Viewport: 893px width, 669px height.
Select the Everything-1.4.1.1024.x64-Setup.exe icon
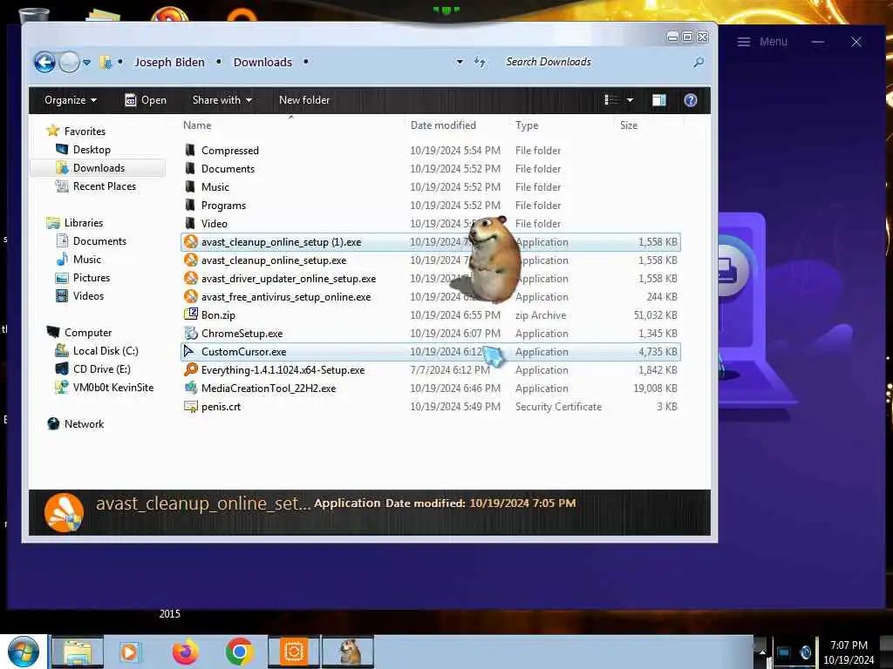pos(191,369)
